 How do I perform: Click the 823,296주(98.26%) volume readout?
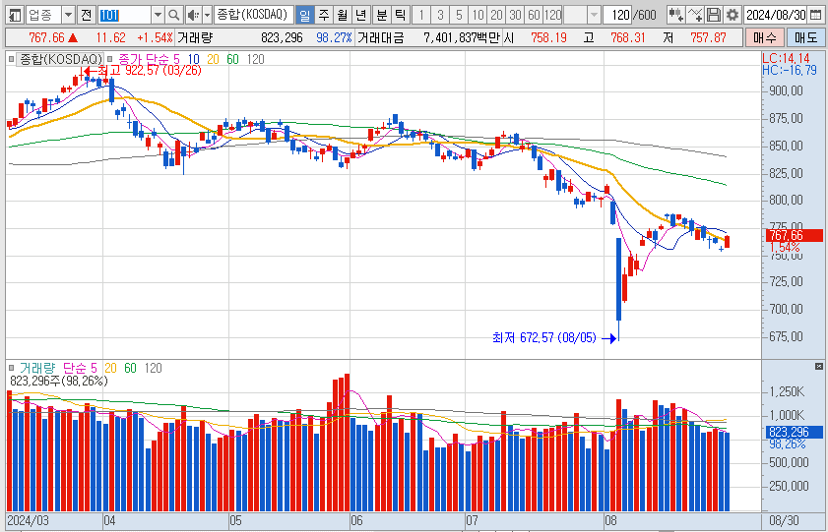coord(59,381)
